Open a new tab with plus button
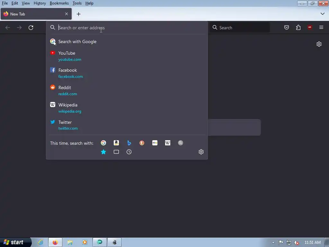Viewport: 329px width, 247px height. [x=78, y=14]
